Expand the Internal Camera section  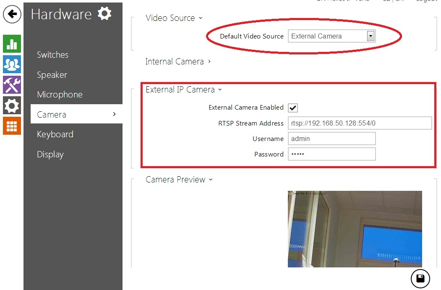coord(178,62)
